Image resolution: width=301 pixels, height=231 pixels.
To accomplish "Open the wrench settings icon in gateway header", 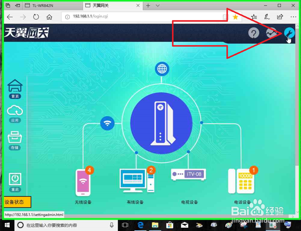I will click(x=289, y=33).
